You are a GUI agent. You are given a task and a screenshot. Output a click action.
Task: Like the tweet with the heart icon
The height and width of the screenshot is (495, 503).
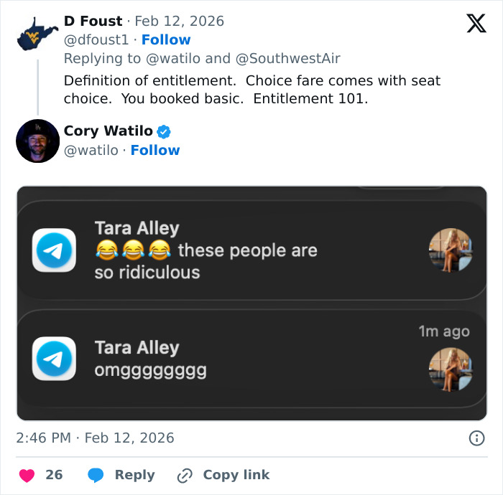[x=27, y=475]
